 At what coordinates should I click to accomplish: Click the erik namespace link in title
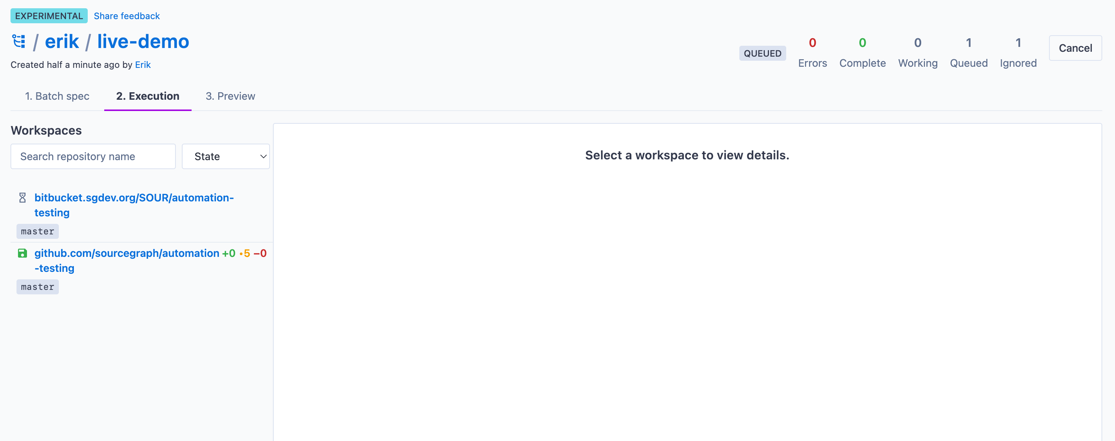[62, 42]
